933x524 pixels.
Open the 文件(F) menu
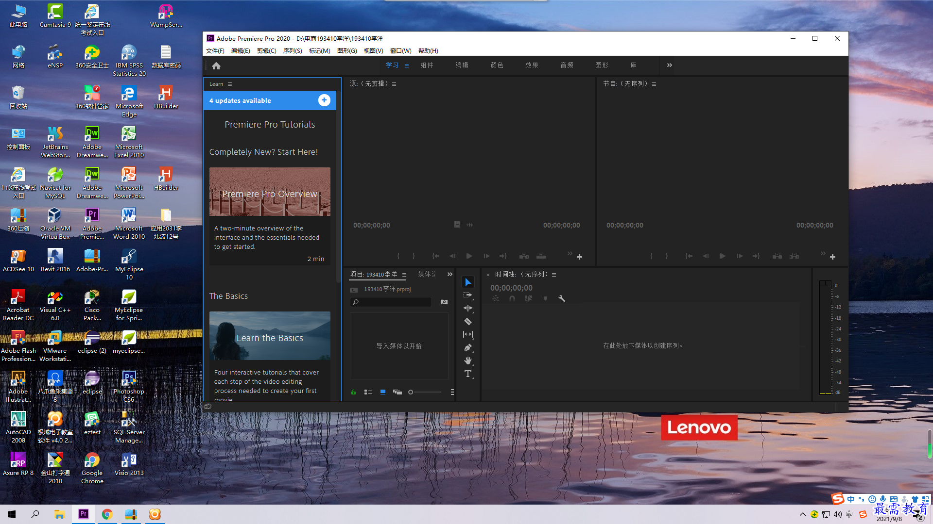tap(215, 50)
